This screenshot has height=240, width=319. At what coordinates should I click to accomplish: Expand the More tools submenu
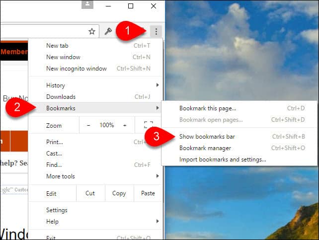pyautogui.click(x=95, y=176)
